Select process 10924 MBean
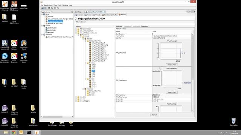This screenshot has height=135, width=241. point(93,65)
